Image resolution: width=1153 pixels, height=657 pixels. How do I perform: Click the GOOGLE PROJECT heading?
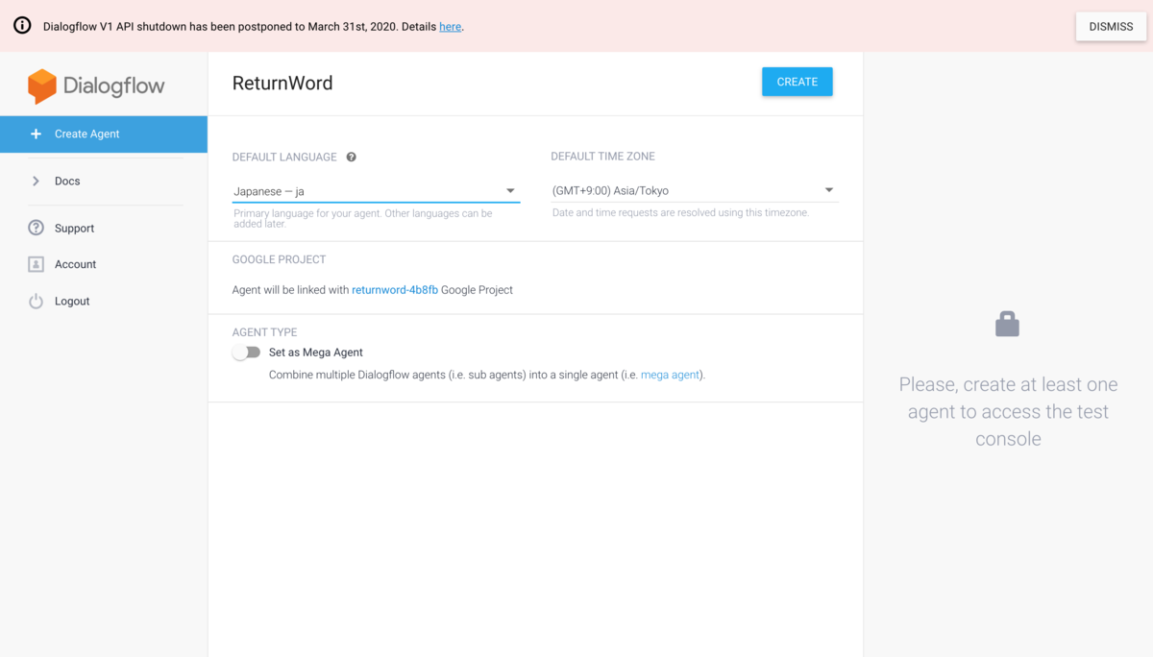(x=279, y=259)
